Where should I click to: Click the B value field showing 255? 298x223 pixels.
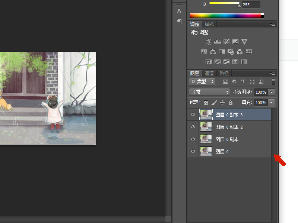click(251, 5)
